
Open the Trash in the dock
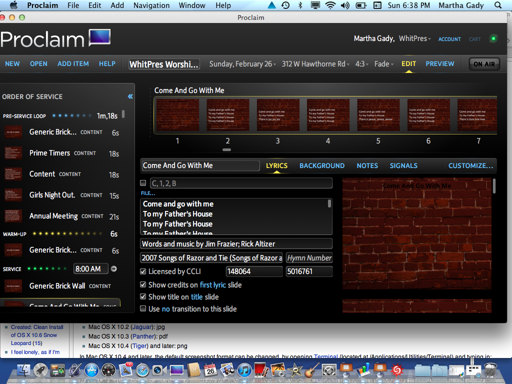[x=490, y=370]
